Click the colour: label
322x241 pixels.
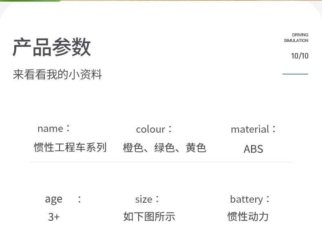pyautogui.click(x=154, y=129)
